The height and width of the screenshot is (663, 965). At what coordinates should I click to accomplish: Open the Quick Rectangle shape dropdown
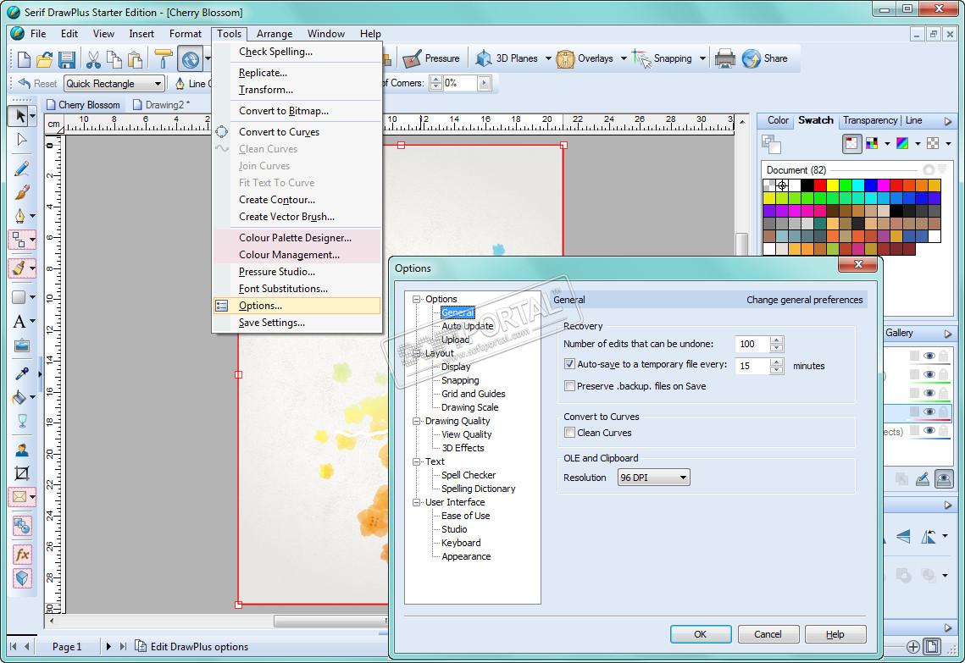click(114, 84)
